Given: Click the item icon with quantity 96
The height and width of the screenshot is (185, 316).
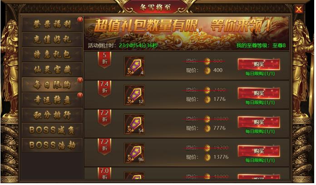Looking at the screenshot, I should [x=134, y=153].
